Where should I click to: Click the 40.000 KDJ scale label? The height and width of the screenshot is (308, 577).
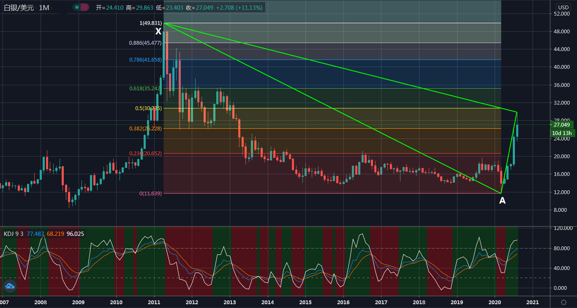click(x=563, y=268)
